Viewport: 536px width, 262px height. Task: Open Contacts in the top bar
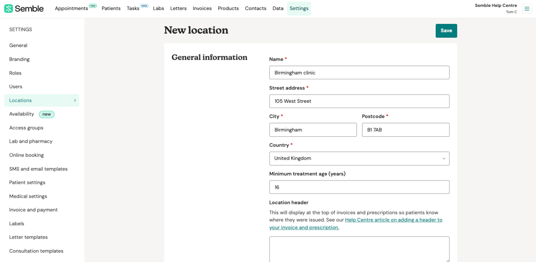(x=255, y=9)
